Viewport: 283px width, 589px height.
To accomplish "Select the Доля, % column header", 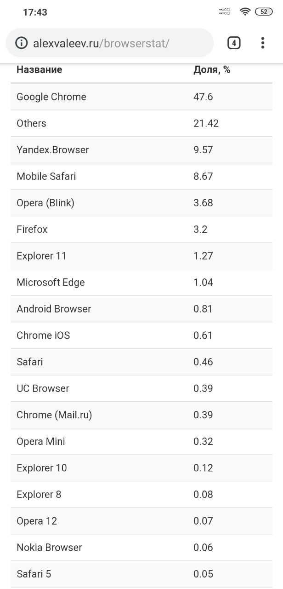I will click(212, 70).
